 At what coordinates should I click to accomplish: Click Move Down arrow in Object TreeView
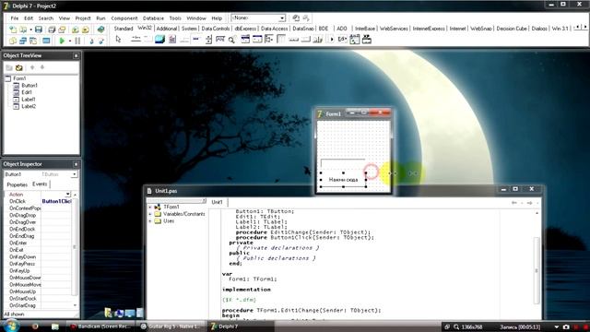42,67
